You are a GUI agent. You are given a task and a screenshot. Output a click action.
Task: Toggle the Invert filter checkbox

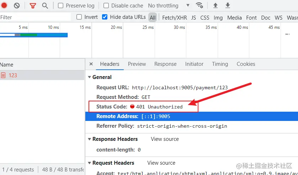pos(79,17)
